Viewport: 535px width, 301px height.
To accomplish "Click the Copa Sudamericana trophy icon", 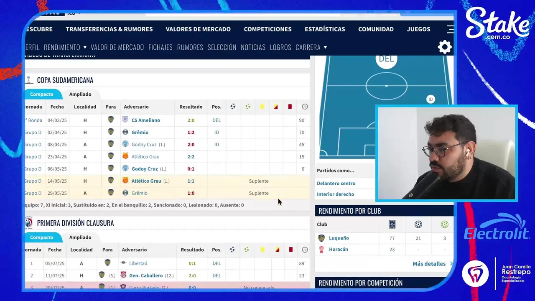I will coord(29,80).
